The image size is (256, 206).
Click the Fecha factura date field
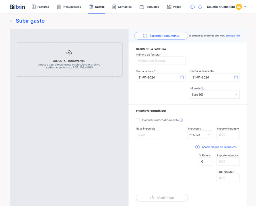(161, 77)
